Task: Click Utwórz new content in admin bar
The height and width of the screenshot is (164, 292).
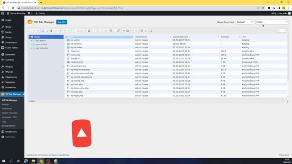Action: click(x=40, y=13)
